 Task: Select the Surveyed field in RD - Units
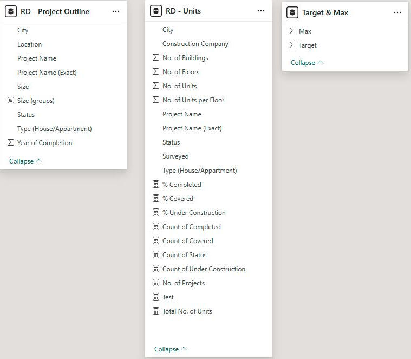pyautogui.click(x=175, y=156)
